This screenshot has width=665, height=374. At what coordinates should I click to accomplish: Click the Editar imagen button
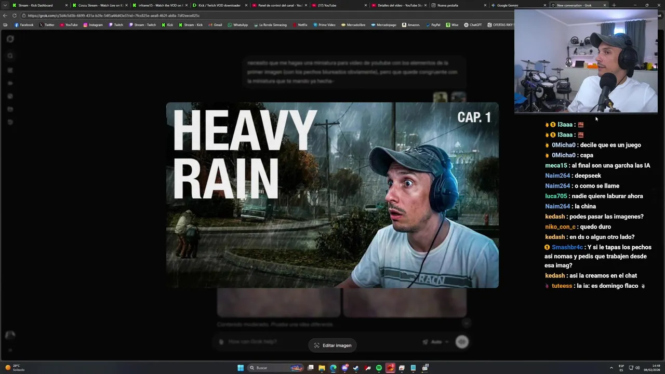coord(332,345)
